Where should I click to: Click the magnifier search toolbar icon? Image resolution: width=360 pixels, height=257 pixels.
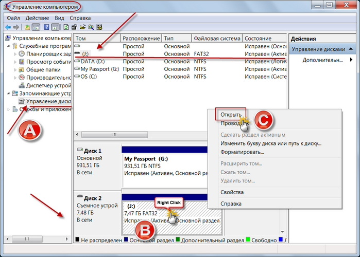[91, 27]
